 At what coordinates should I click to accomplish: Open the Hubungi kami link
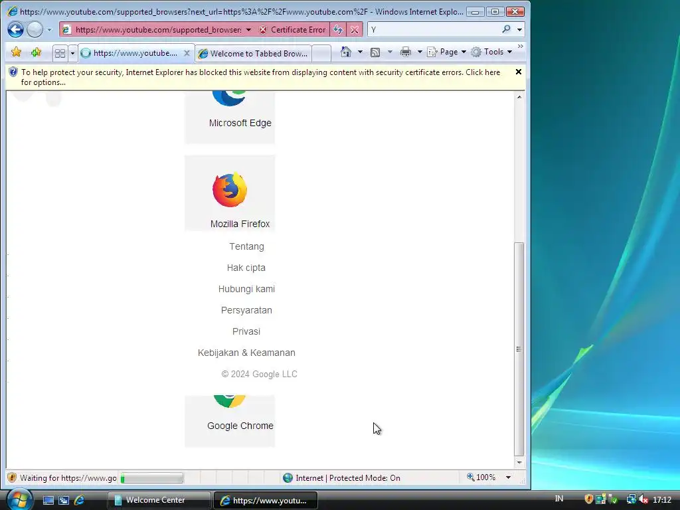246,289
